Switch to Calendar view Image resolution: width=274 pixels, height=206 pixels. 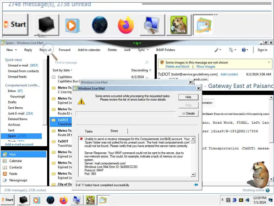coord(16,161)
